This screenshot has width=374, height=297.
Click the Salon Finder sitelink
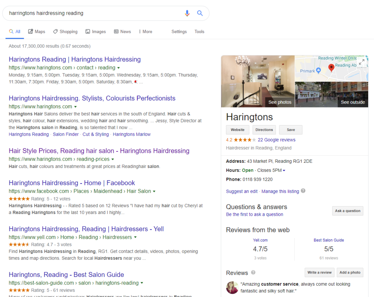(x=66, y=134)
